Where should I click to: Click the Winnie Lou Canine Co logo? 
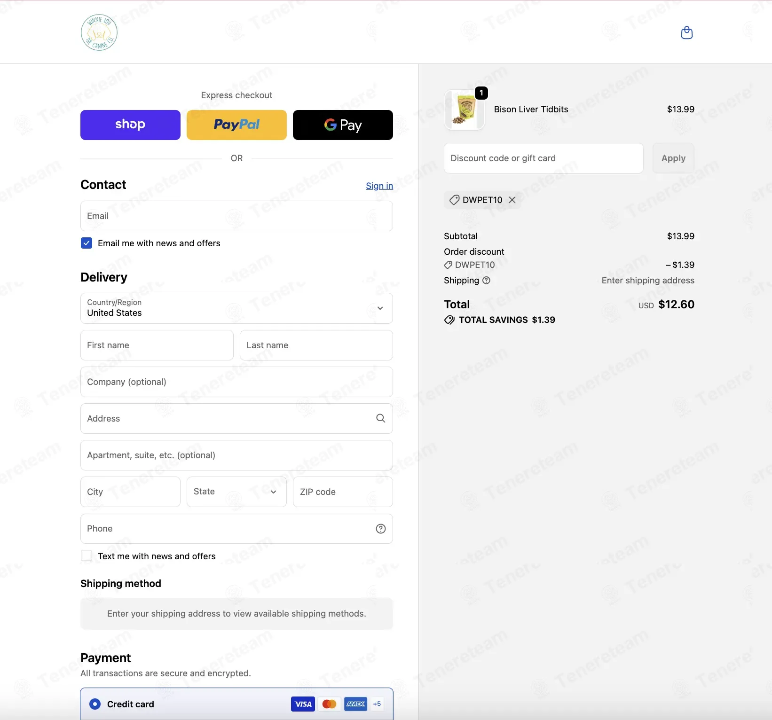[99, 32]
